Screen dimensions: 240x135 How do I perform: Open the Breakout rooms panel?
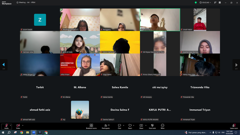coord(91,126)
